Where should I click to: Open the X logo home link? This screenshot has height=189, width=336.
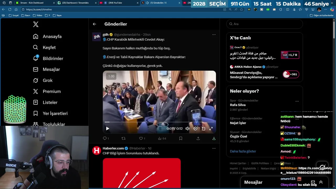36,24
